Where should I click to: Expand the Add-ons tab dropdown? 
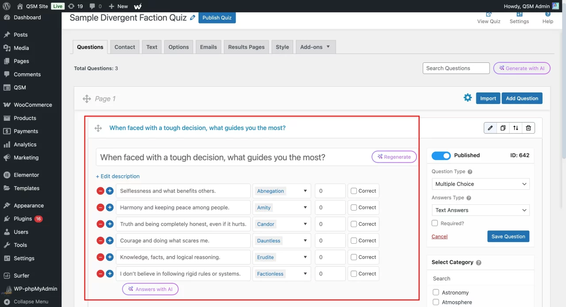pos(316,47)
